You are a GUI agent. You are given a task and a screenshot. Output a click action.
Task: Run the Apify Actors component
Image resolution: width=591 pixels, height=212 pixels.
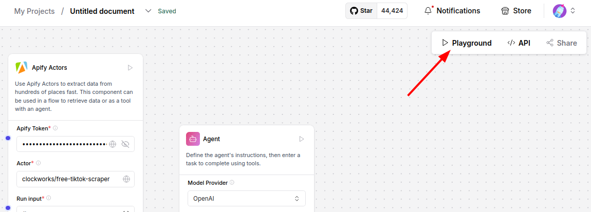click(130, 67)
